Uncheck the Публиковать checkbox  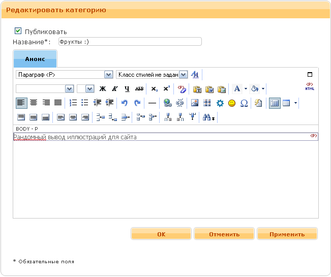click(x=18, y=31)
